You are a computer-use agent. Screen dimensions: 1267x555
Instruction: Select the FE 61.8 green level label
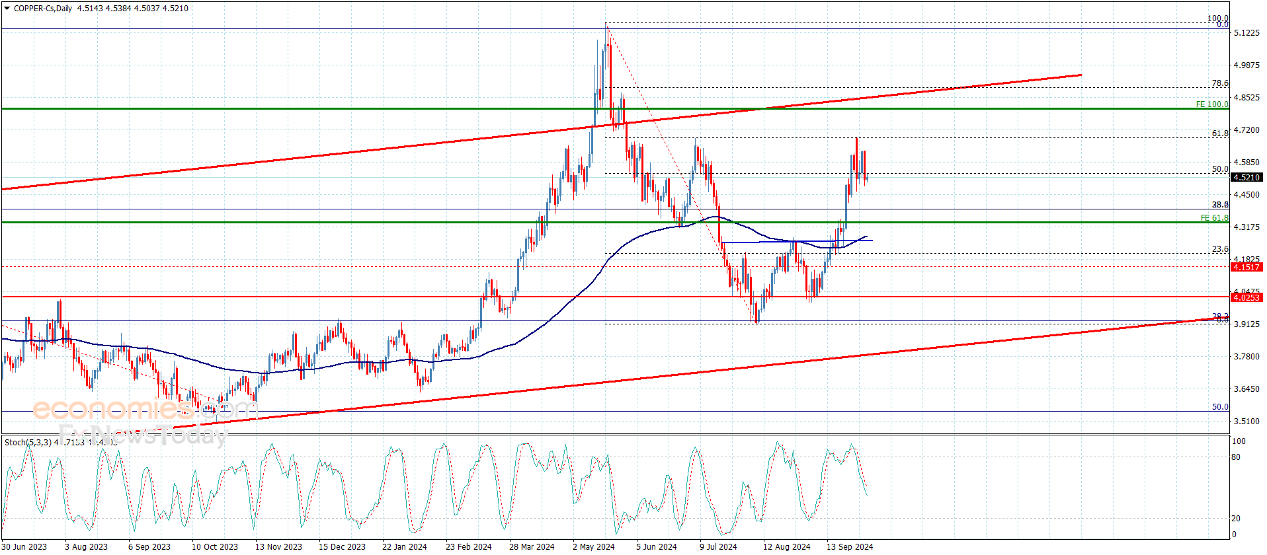coord(1214,218)
